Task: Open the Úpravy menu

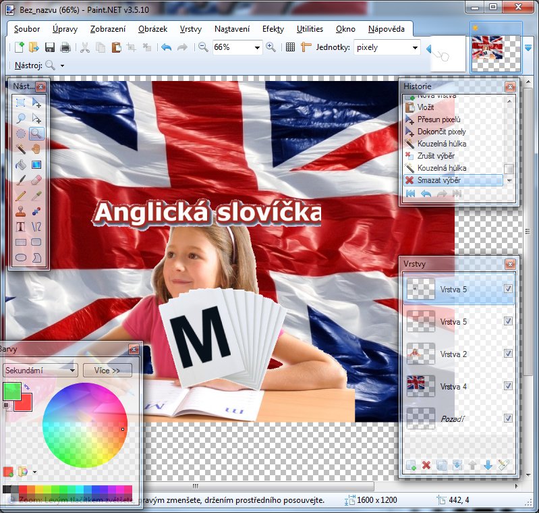Action: pos(65,29)
